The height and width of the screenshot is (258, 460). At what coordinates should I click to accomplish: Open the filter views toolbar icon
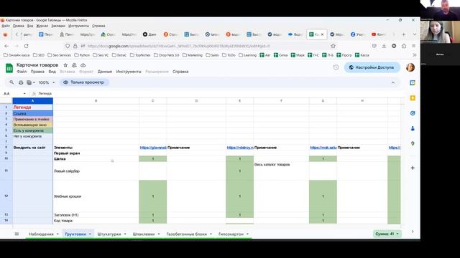click(30, 82)
